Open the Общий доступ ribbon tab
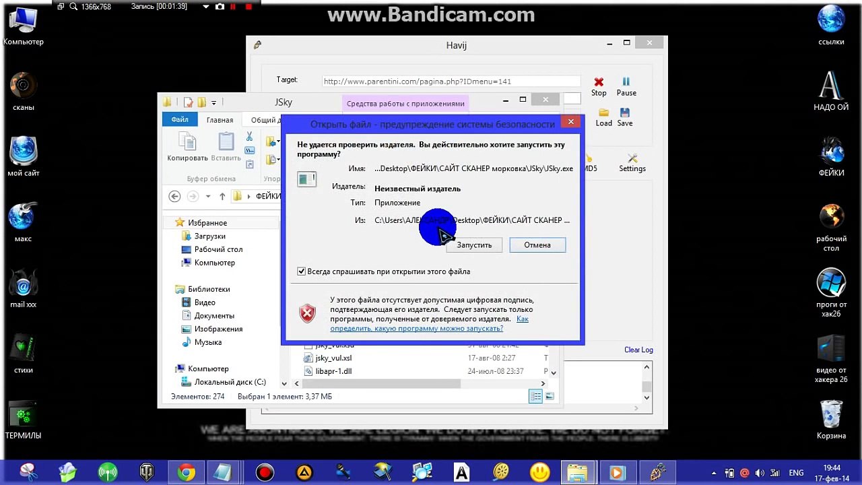This screenshot has height=485, width=862. point(265,120)
